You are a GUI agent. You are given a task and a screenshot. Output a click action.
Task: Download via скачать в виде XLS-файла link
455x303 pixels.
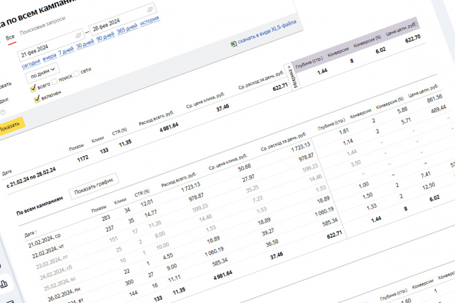pyautogui.click(x=267, y=32)
